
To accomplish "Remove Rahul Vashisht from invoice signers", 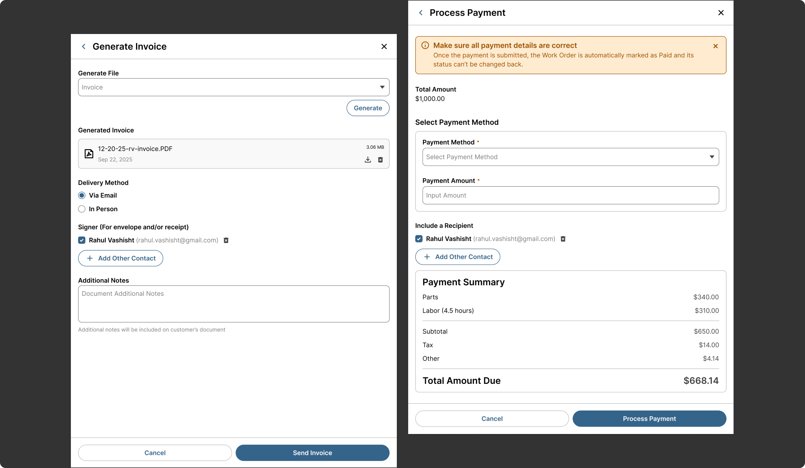I will click(226, 241).
